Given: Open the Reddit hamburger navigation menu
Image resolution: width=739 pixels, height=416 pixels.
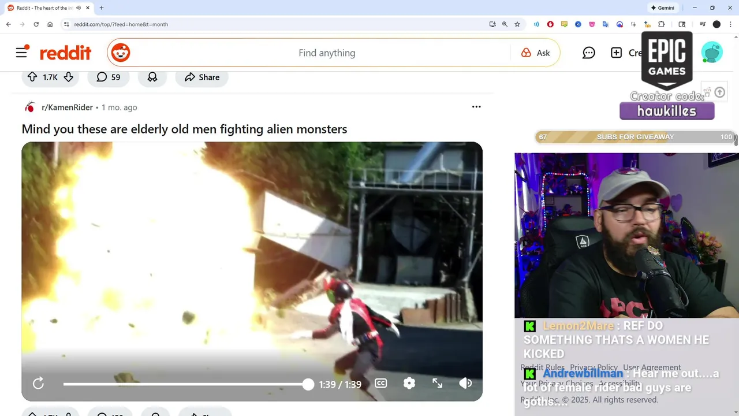Looking at the screenshot, I should click(22, 53).
